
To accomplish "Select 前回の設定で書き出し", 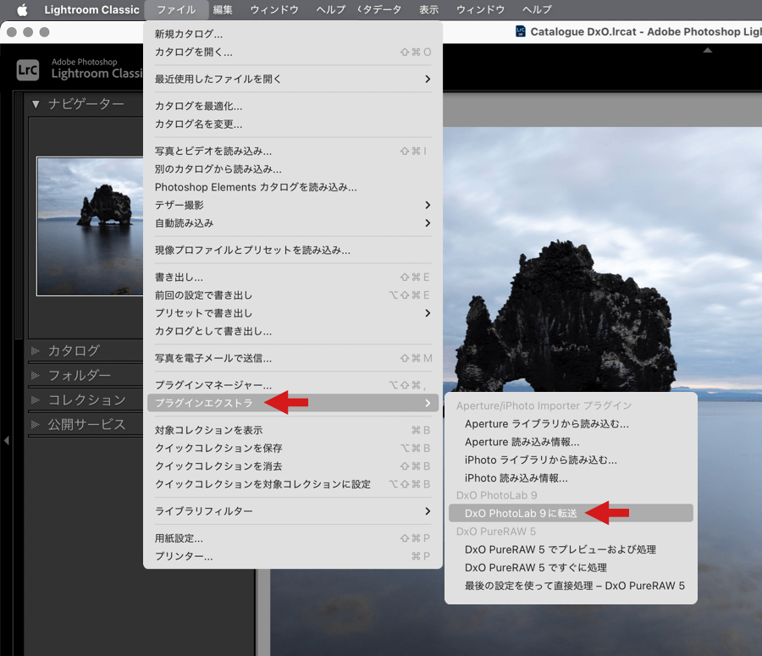I will coord(293,295).
